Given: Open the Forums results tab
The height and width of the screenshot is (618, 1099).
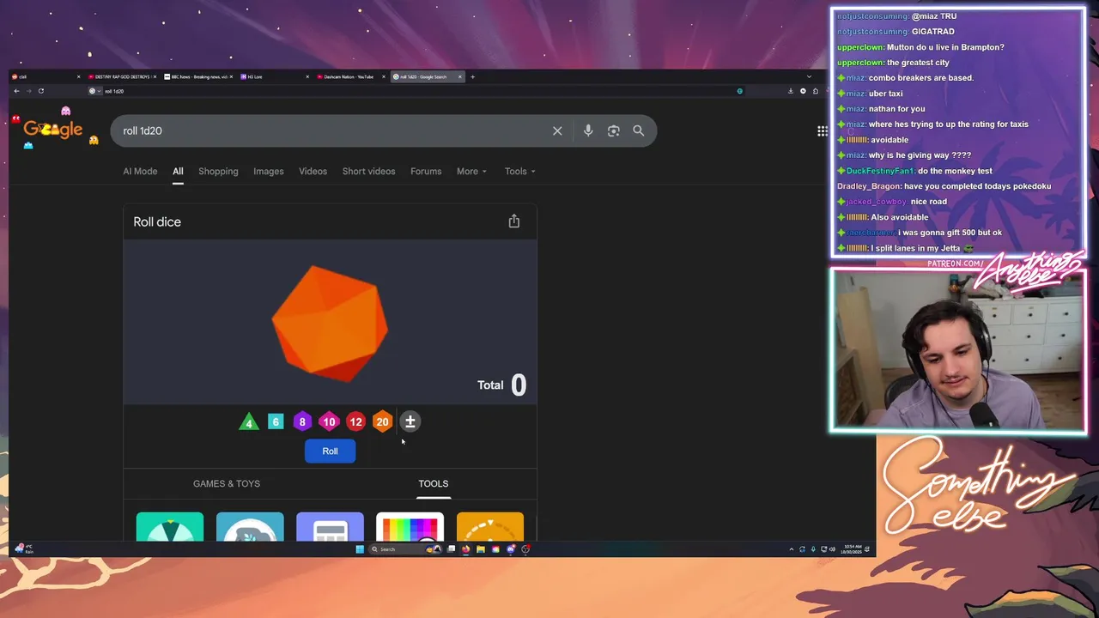Looking at the screenshot, I should coord(426,171).
